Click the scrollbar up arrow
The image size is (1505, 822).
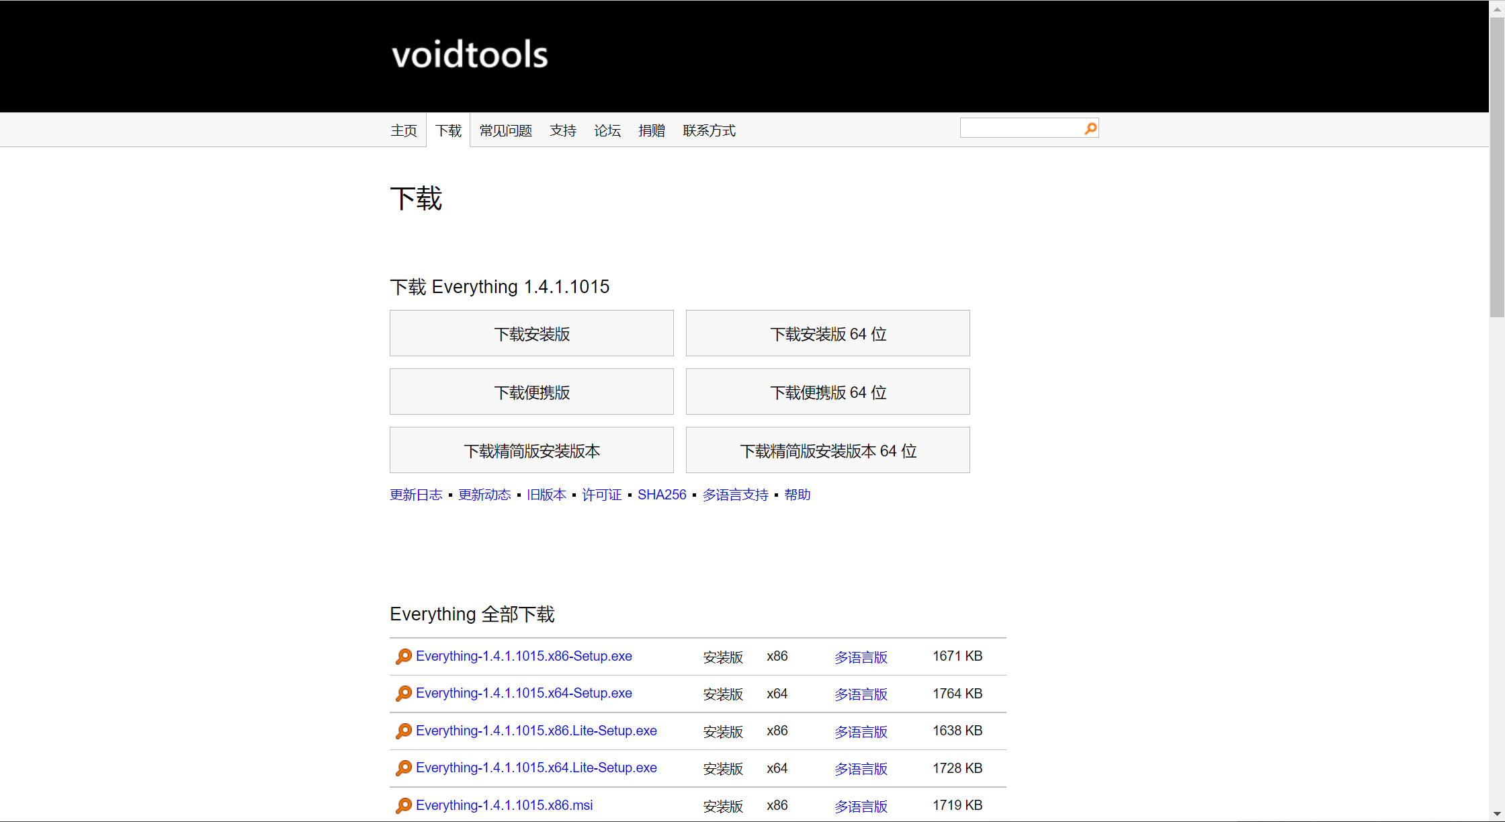coord(1497,8)
